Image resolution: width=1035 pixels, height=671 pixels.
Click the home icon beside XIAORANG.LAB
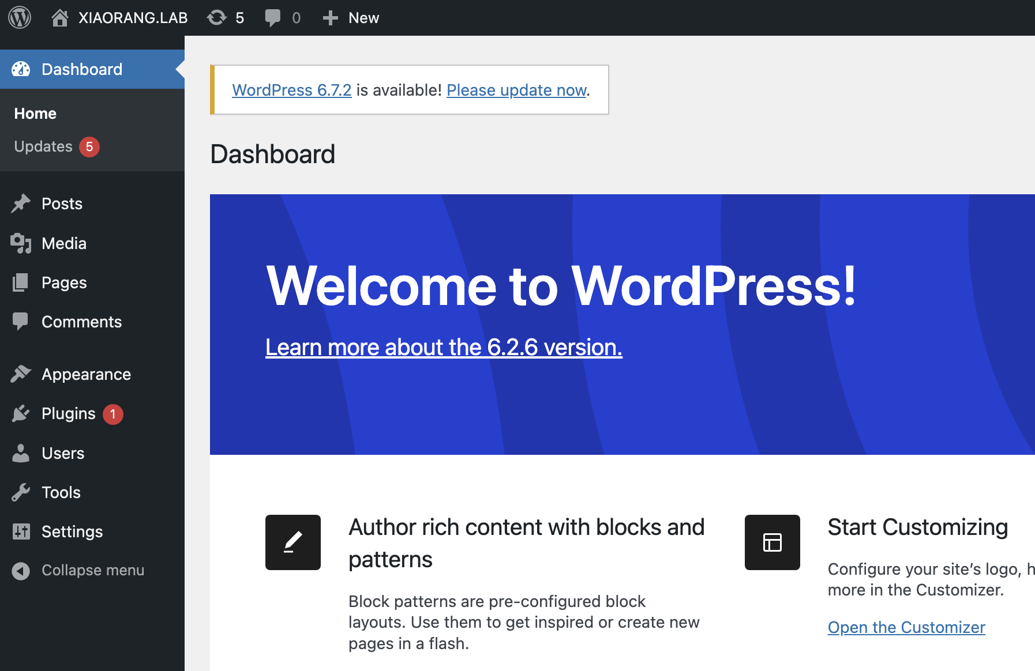click(59, 18)
